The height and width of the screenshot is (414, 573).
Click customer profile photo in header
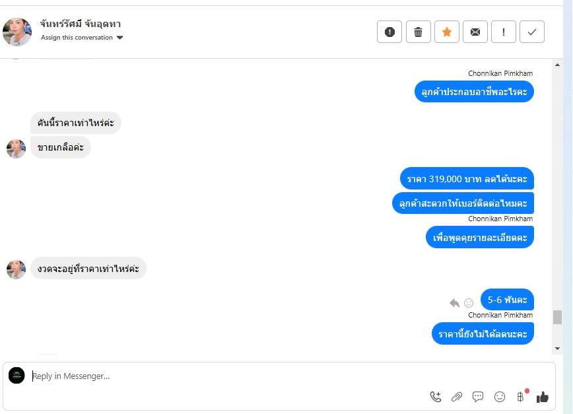[17, 32]
